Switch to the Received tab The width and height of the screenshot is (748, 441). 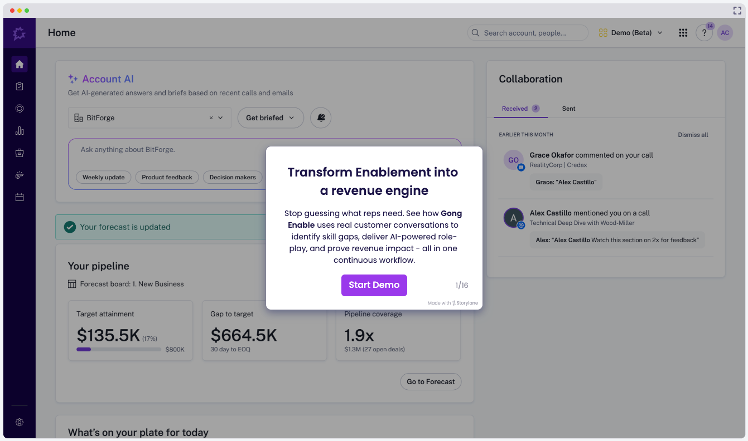click(x=520, y=109)
